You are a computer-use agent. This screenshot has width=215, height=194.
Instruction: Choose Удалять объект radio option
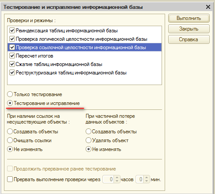click(x=88, y=140)
